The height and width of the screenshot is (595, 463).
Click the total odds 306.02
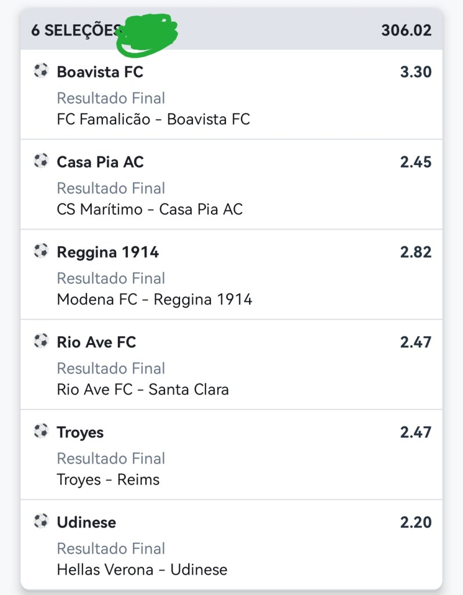(406, 31)
